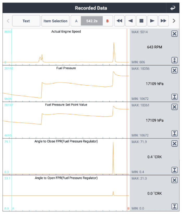Click the engine speed peak in the graph

(114, 43)
